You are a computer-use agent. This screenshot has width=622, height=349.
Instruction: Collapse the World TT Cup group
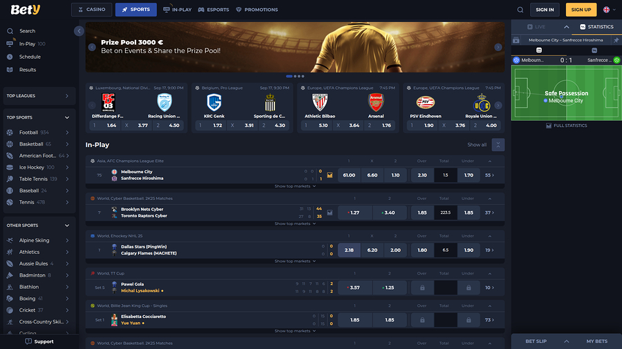click(490, 273)
